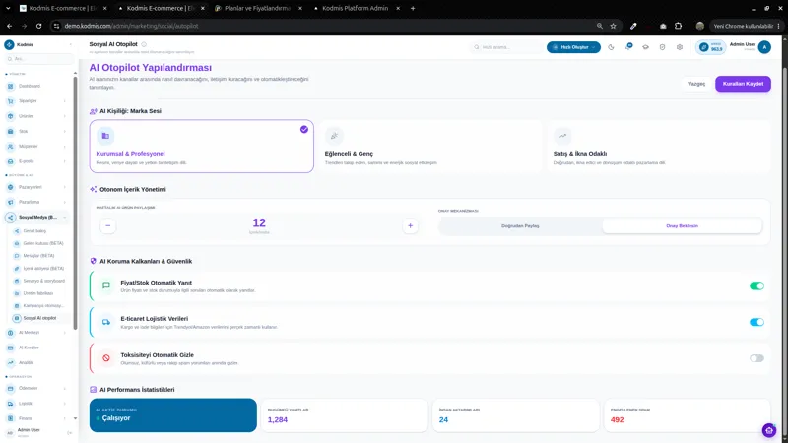Click the Kodmis logo icon

[9, 44]
